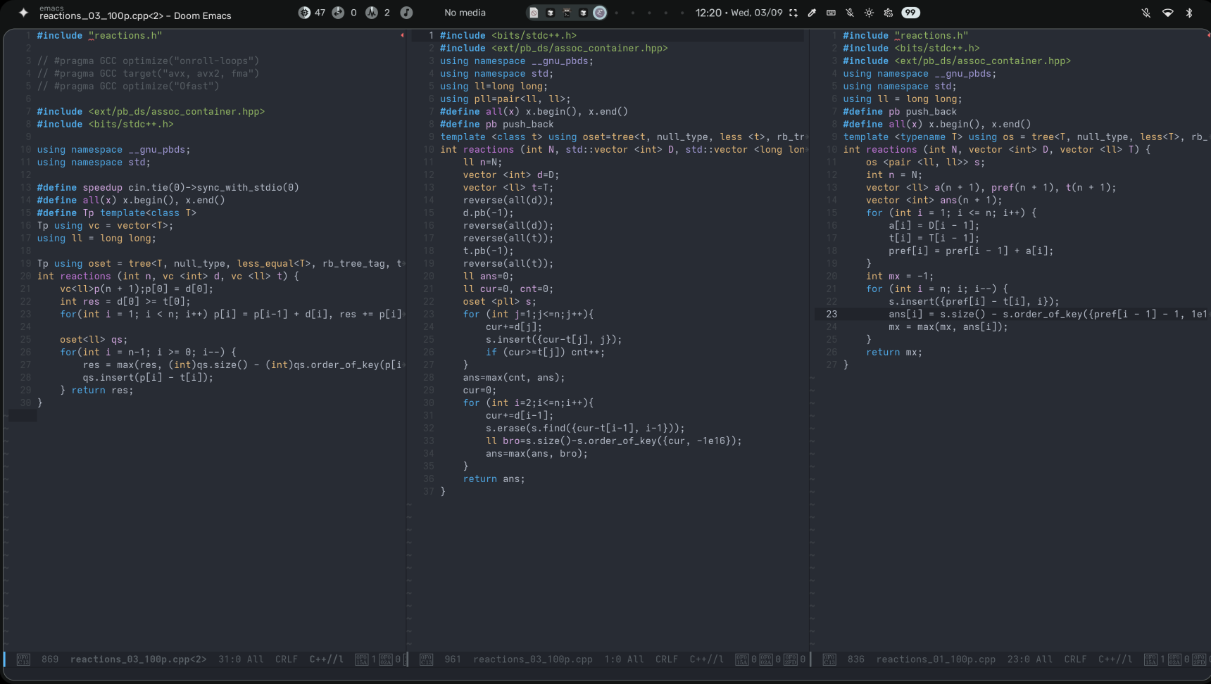Open the memory usage indicator showing 0
The image size is (1211, 684).
click(x=345, y=13)
